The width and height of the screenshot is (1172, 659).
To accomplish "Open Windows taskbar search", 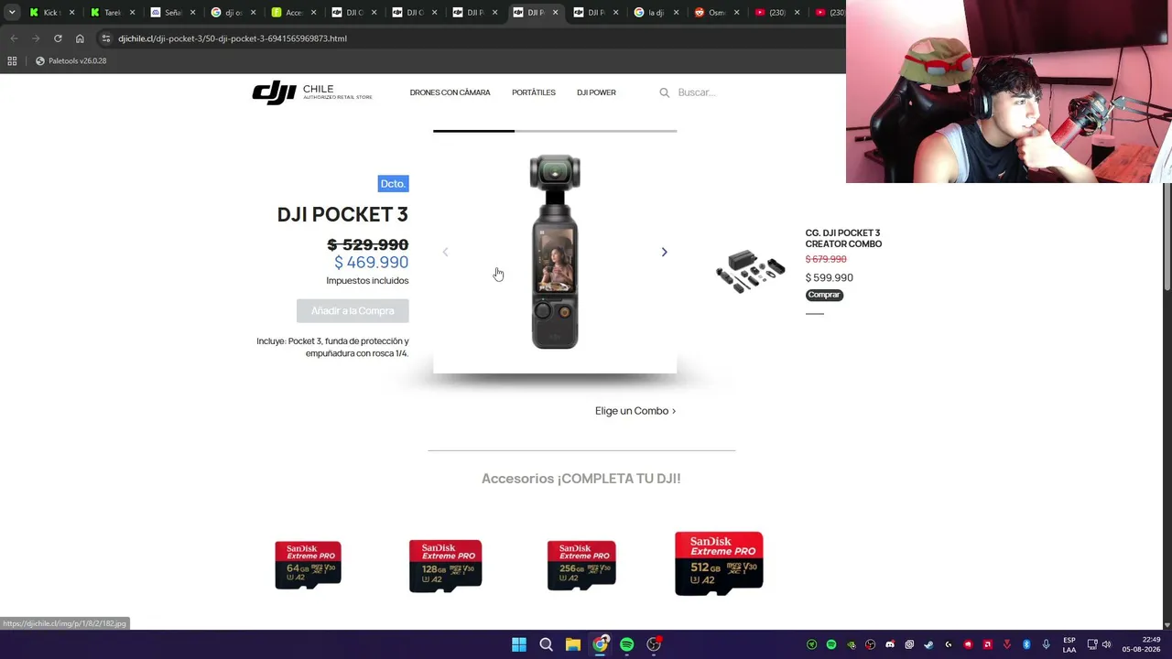I will click(x=546, y=644).
